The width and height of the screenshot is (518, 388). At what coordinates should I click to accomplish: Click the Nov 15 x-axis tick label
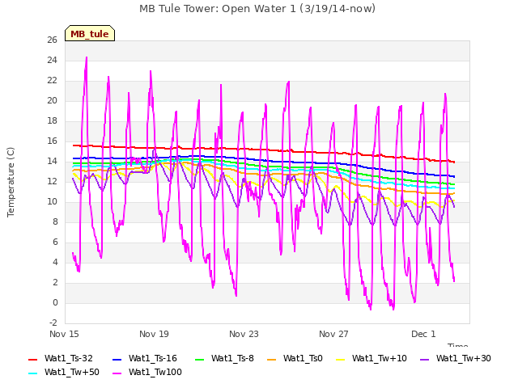point(64,334)
